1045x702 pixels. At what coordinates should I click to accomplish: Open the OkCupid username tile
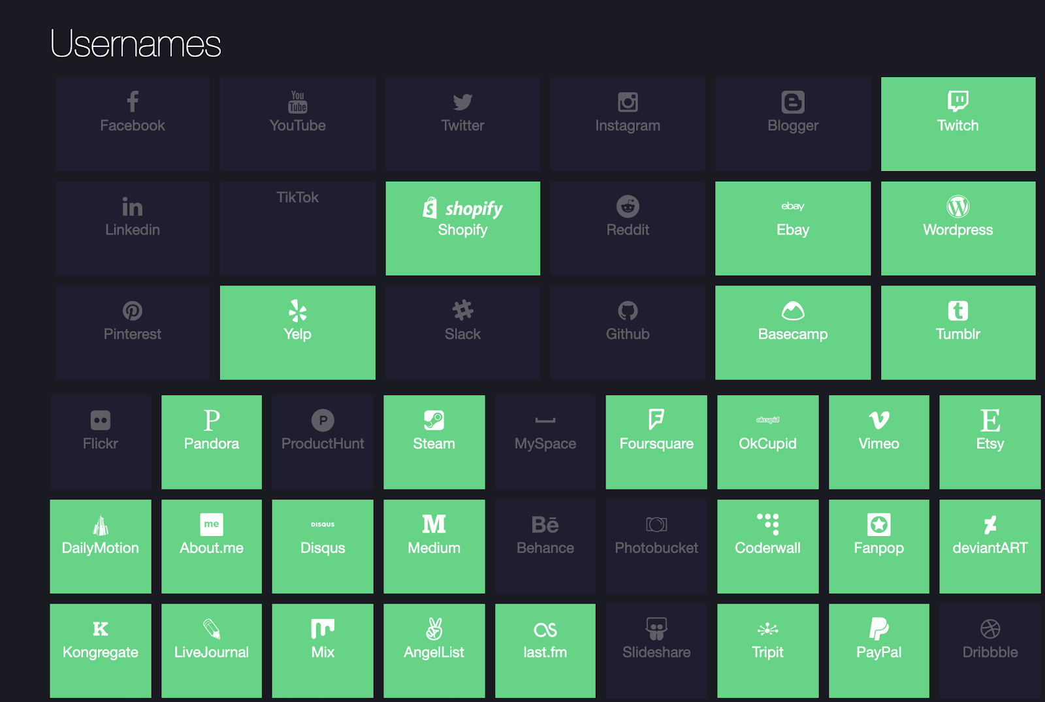click(x=767, y=442)
